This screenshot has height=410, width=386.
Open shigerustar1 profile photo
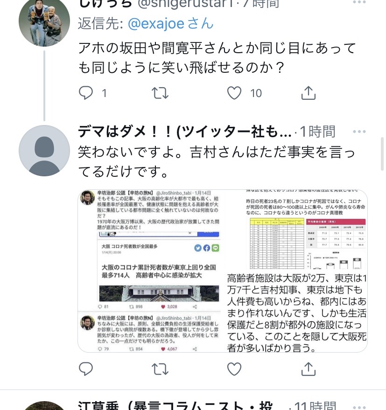coord(44,21)
